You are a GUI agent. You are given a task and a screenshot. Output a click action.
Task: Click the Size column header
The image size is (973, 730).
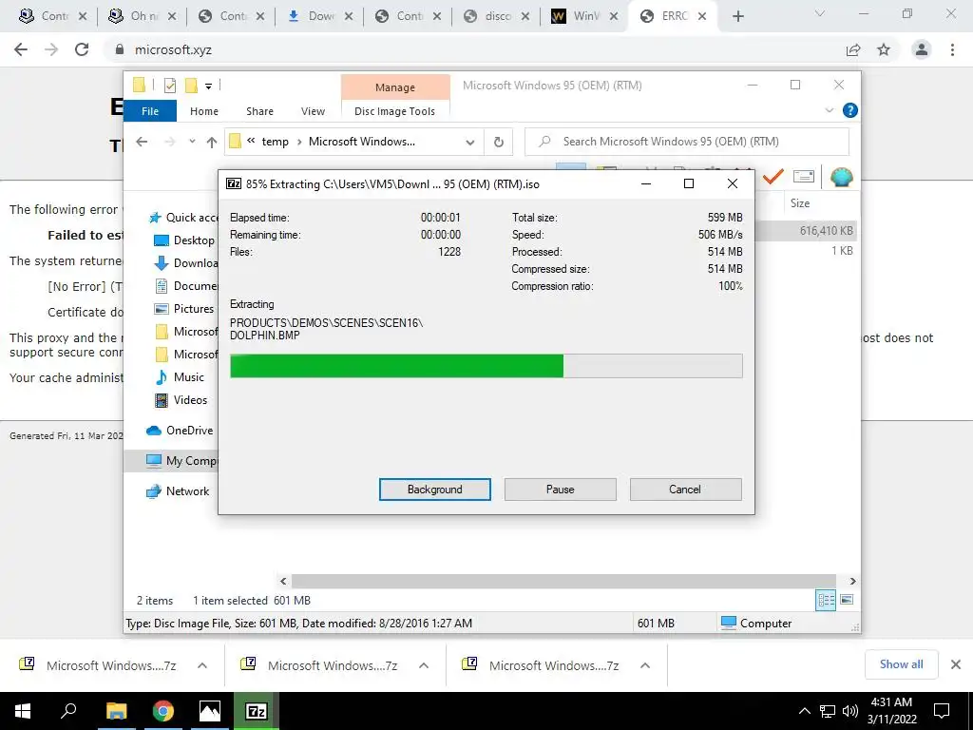tap(800, 203)
